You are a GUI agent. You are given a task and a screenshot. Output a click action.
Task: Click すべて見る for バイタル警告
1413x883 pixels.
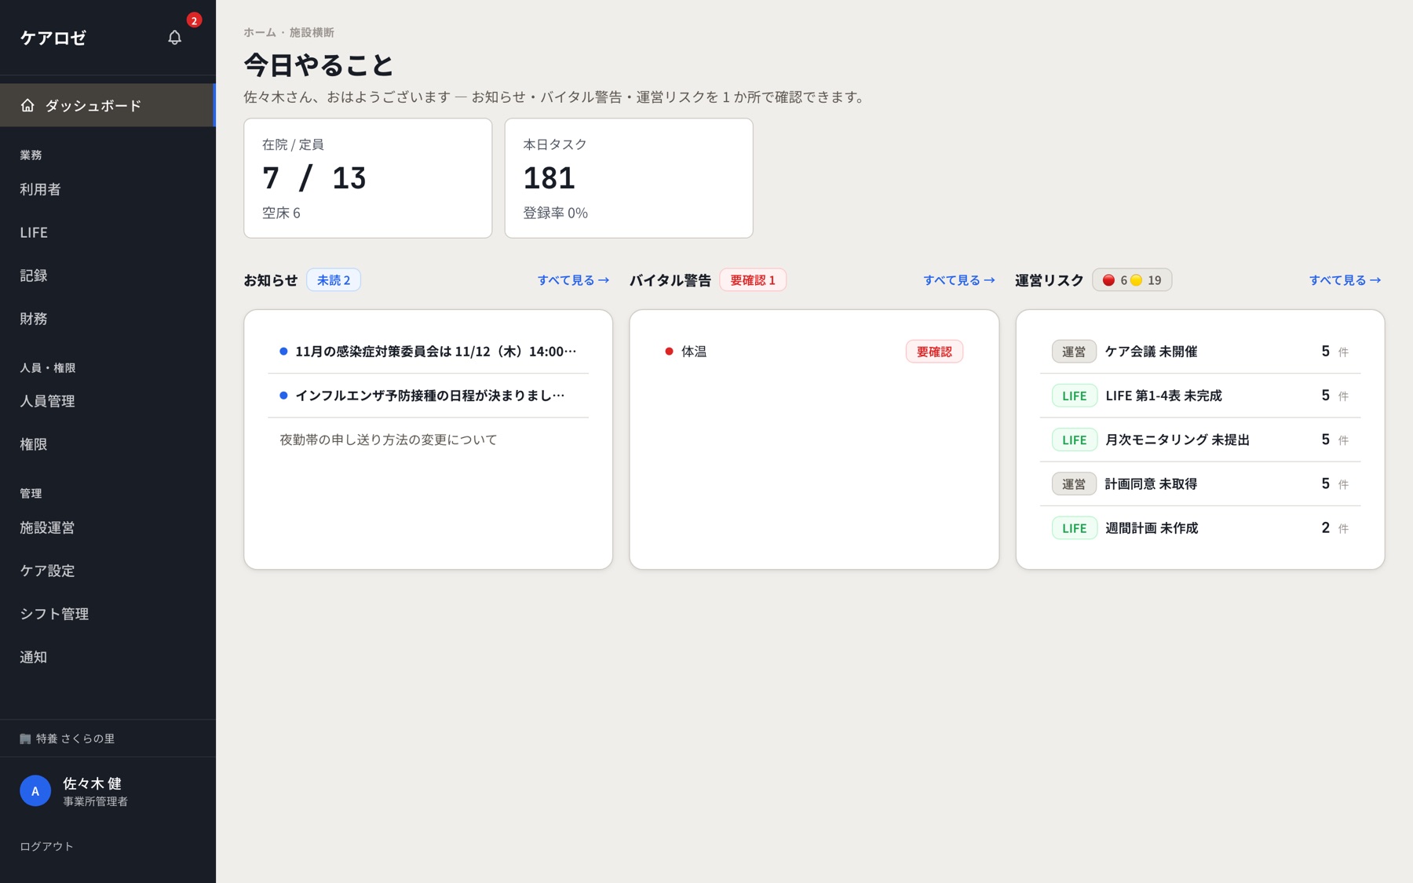(958, 280)
